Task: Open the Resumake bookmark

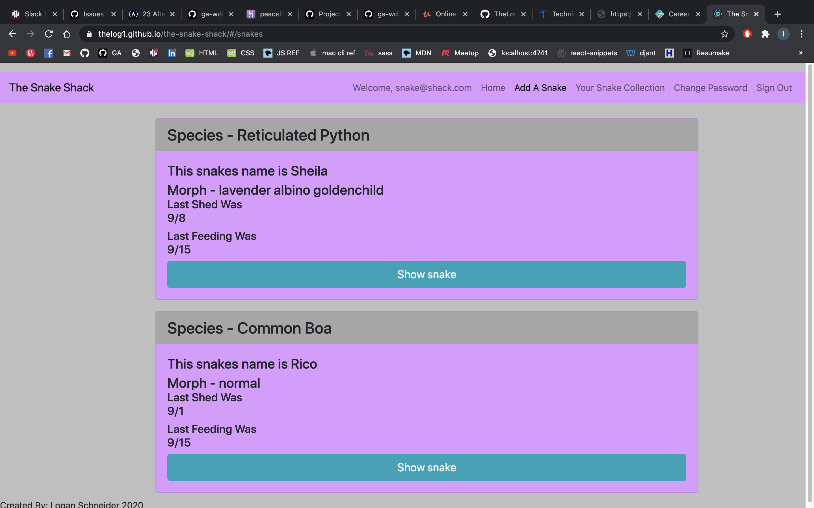Action: click(x=706, y=53)
